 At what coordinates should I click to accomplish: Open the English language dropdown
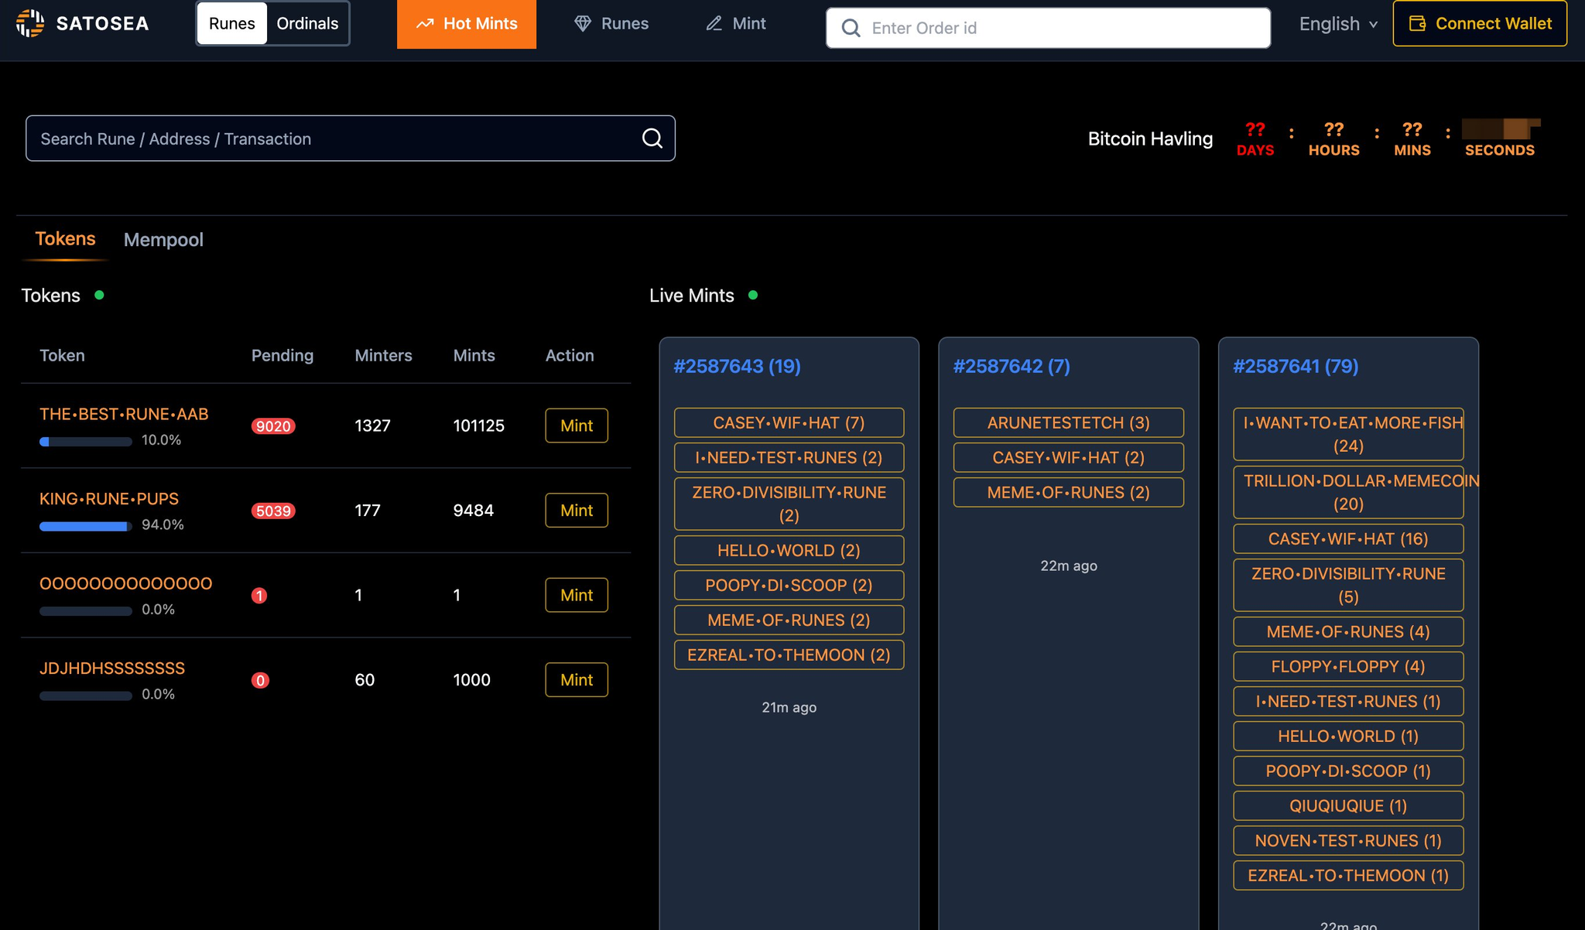coord(1338,24)
